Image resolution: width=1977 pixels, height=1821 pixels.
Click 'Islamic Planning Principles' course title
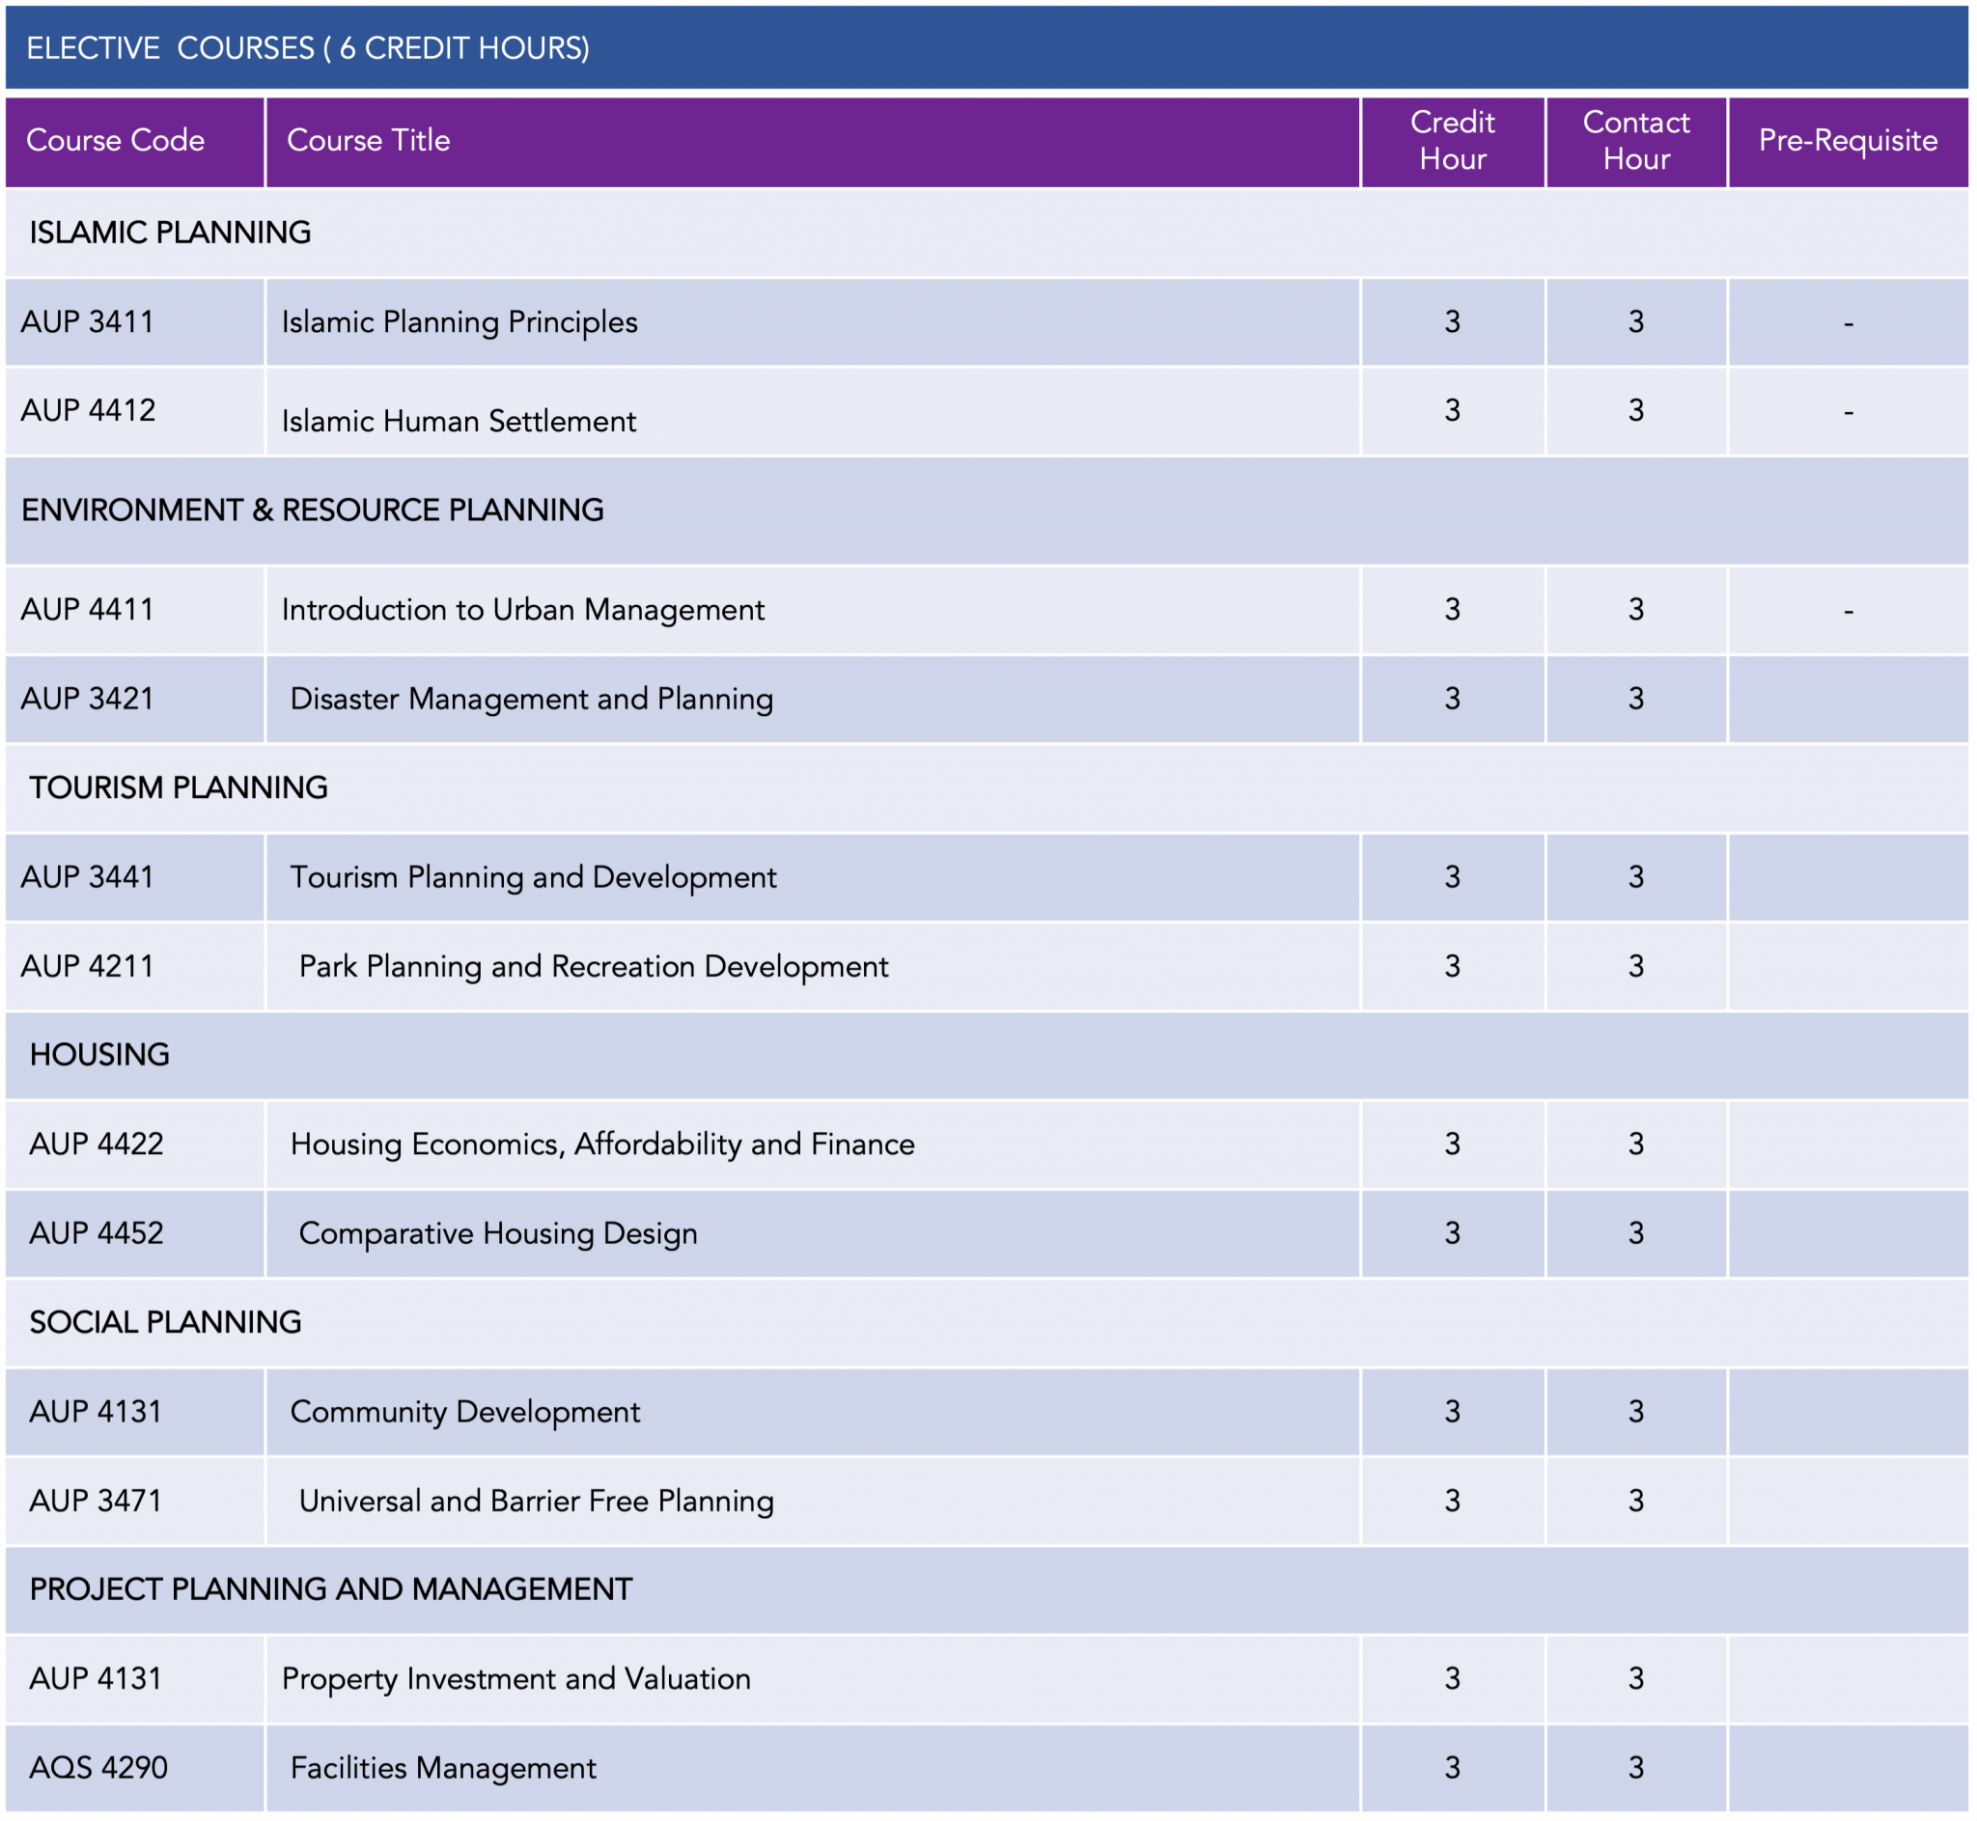coord(459,322)
